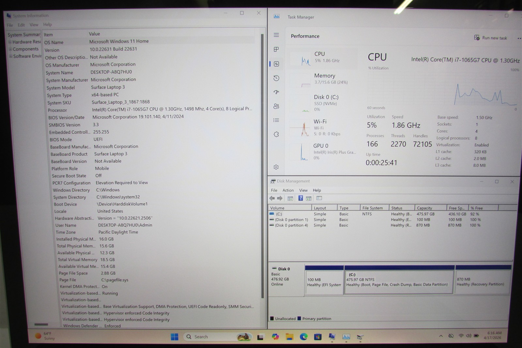Expand Components tree node

point(10,49)
